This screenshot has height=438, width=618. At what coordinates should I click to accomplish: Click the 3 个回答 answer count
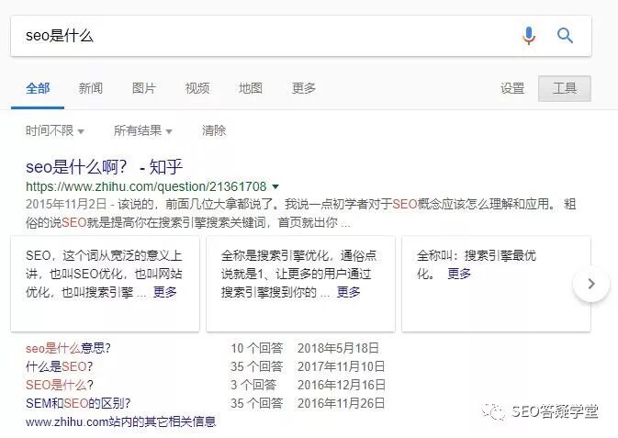click(x=253, y=385)
